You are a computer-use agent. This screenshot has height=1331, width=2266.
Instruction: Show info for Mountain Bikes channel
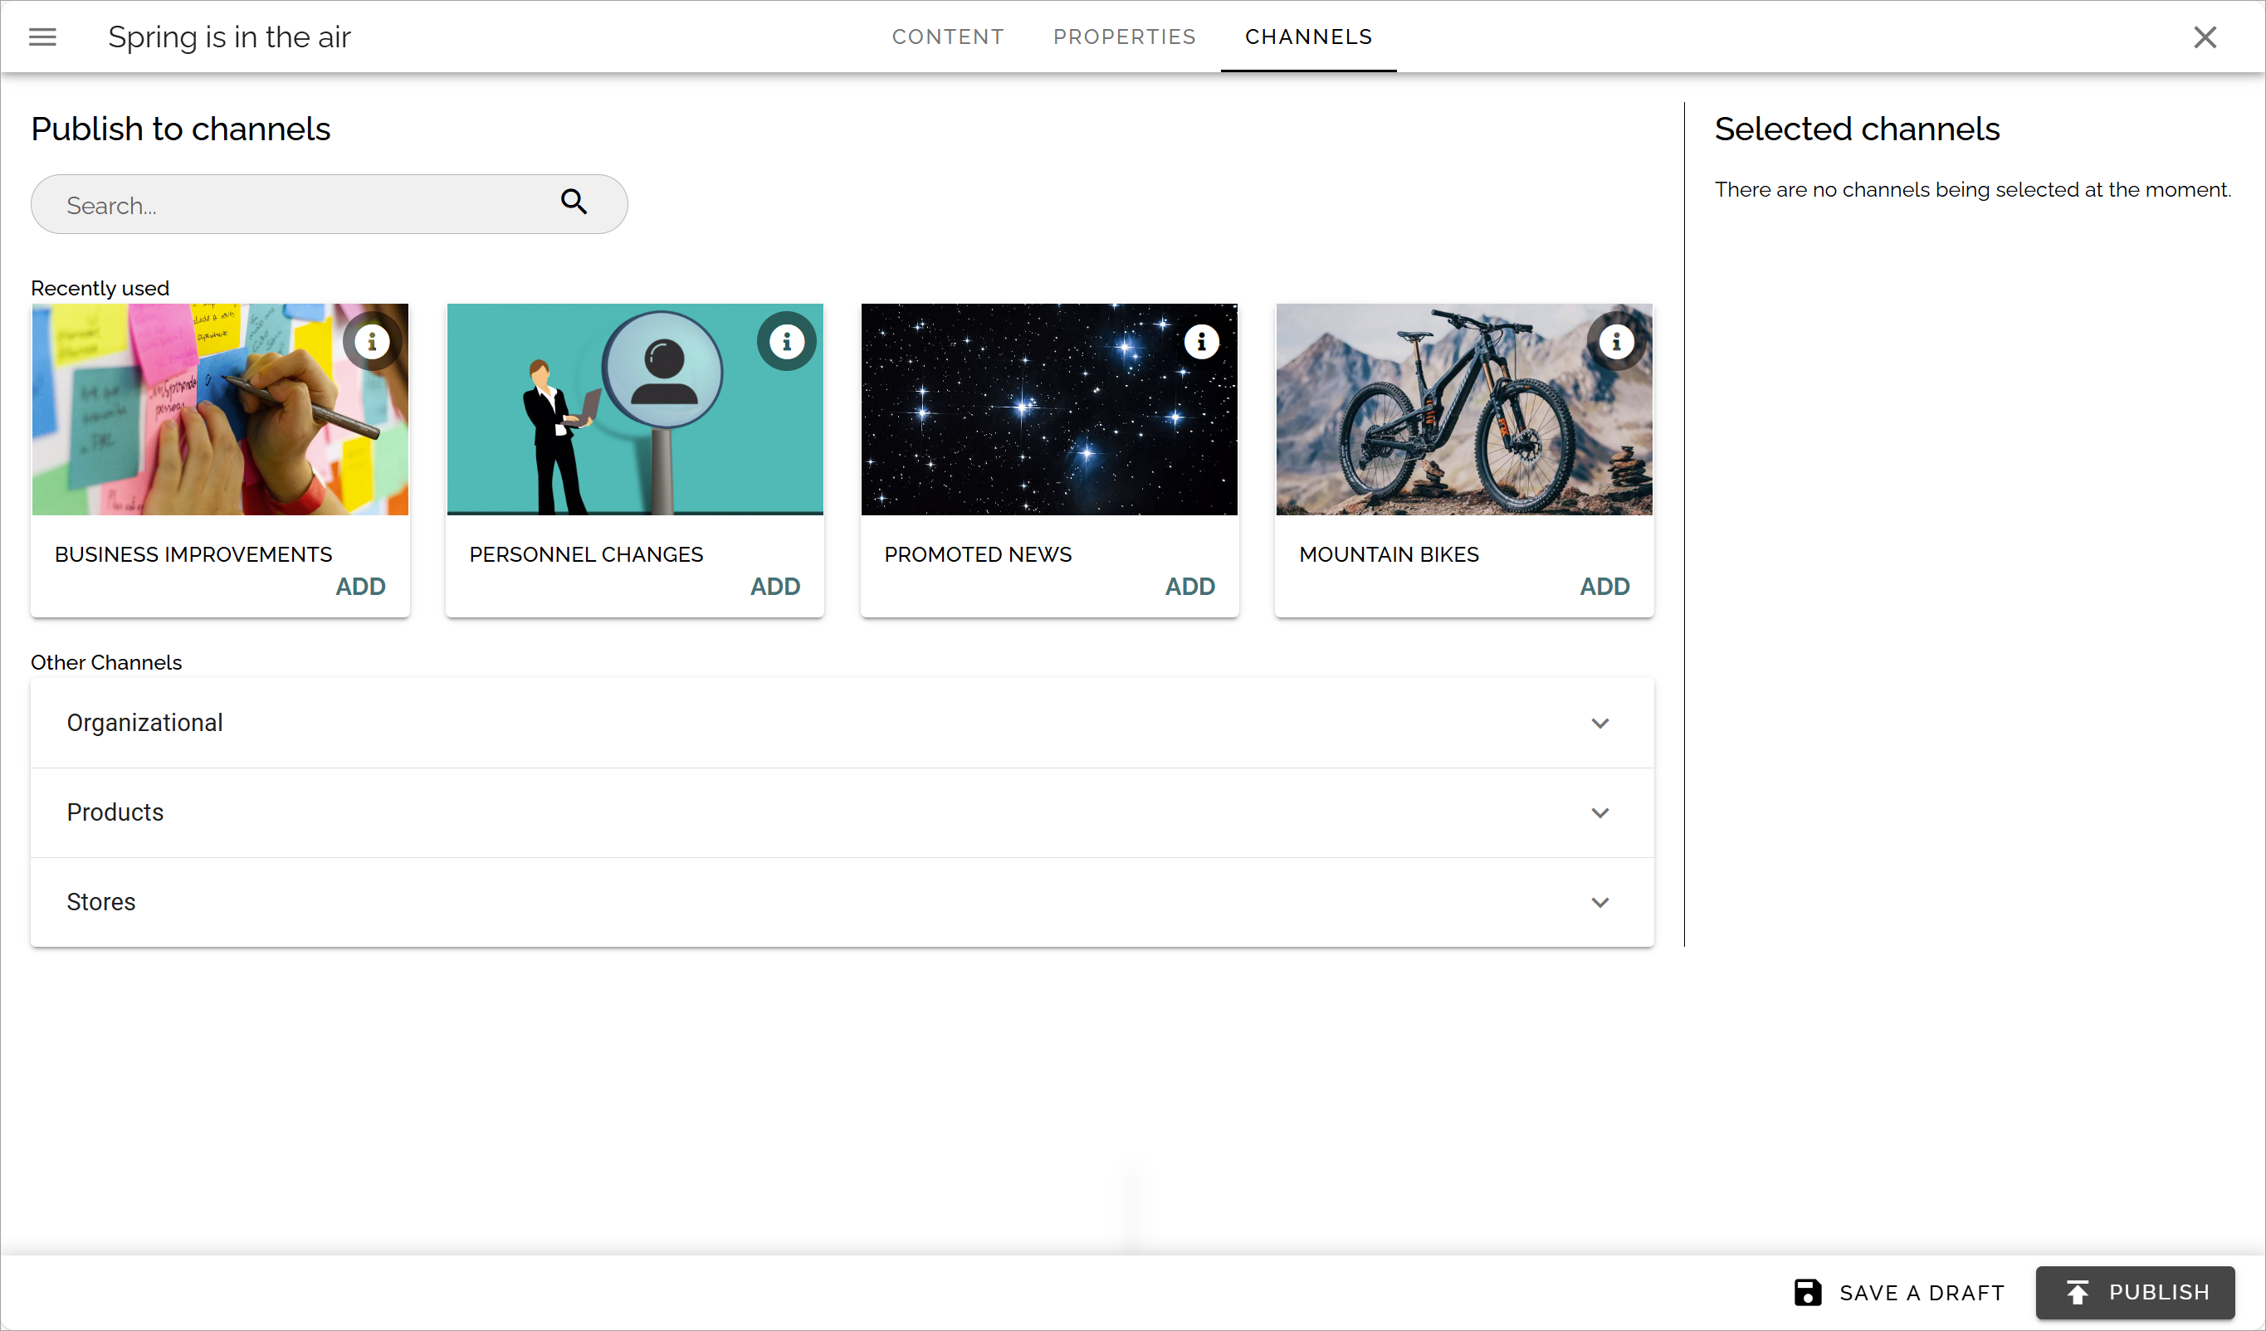1616,342
